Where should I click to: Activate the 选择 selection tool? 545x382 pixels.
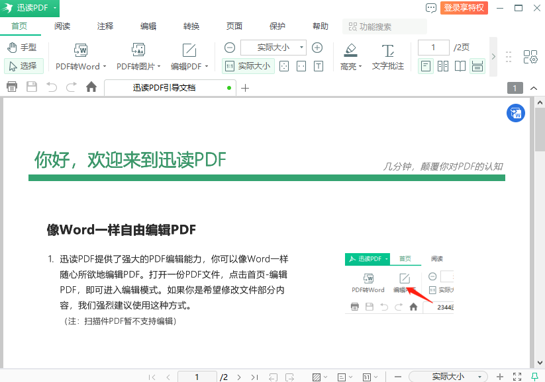click(x=24, y=66)
